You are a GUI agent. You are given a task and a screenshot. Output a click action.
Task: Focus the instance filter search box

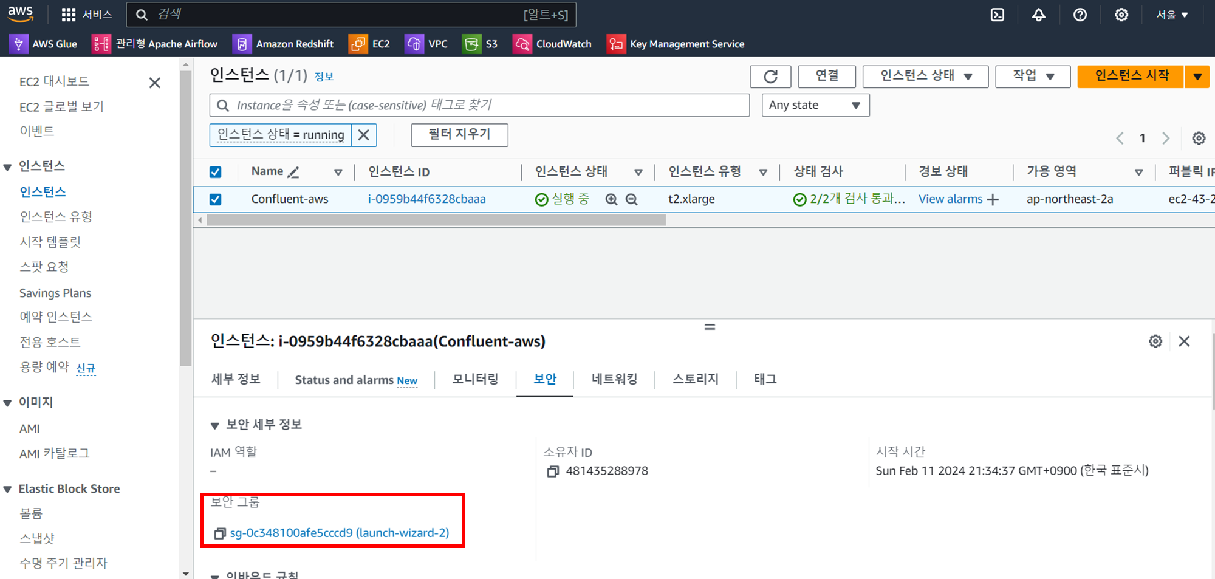[479, 105]
